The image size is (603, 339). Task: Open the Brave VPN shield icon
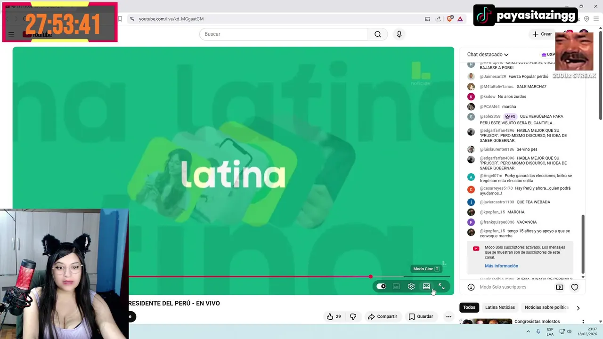pos(587,19)
